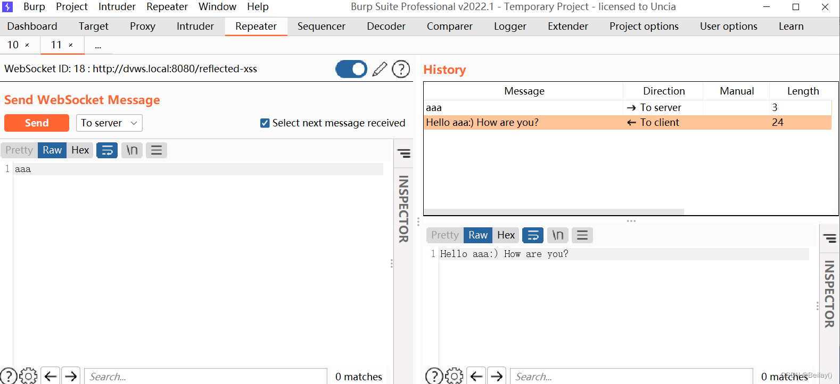Screen dimensions: 840x384
Task: Sort history by Manual column
Action: (737, 91)
